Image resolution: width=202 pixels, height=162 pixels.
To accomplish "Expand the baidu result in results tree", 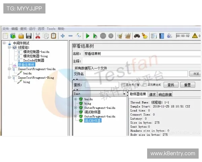I will click(x=76, y=99).
